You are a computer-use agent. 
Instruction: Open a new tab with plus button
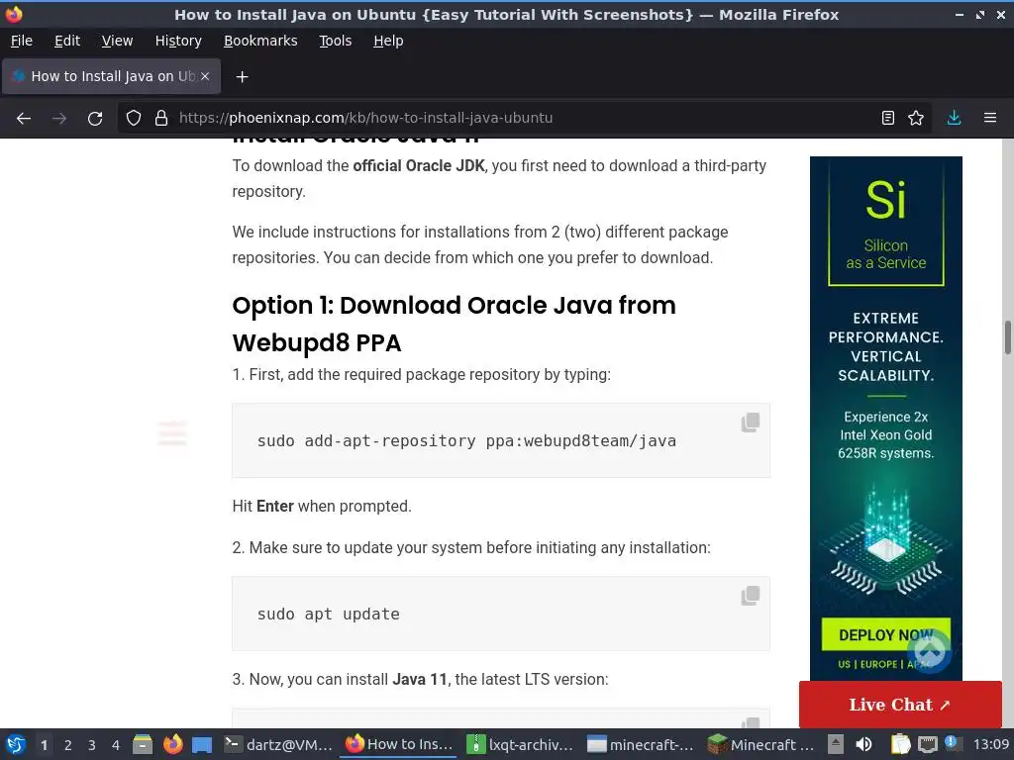[x=242, y=77]
